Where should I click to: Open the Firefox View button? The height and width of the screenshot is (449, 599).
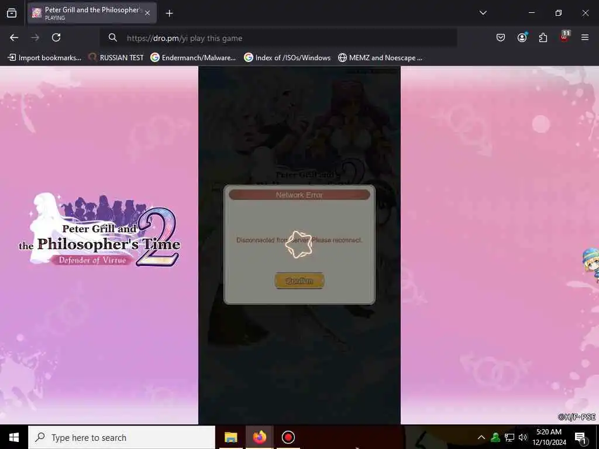point(12,13)
